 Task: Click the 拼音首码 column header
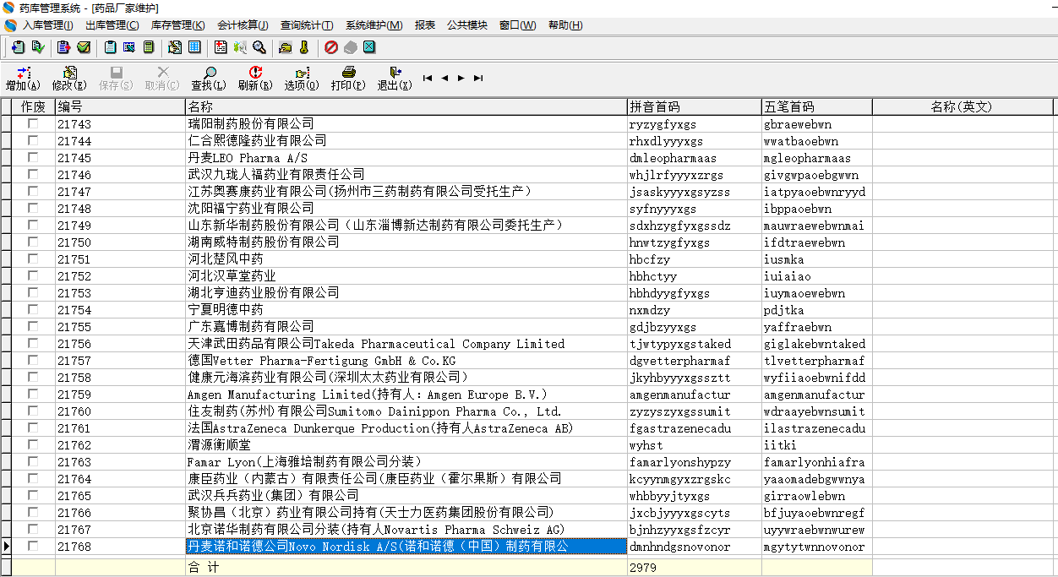(x=694, y=106)
